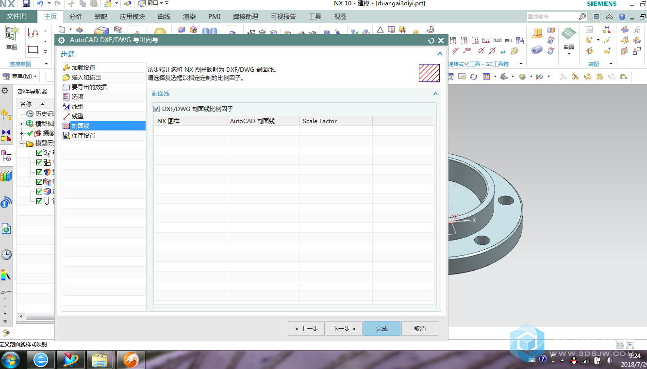Click the Save icon in quick access toolbar

[x=26, y=3]
